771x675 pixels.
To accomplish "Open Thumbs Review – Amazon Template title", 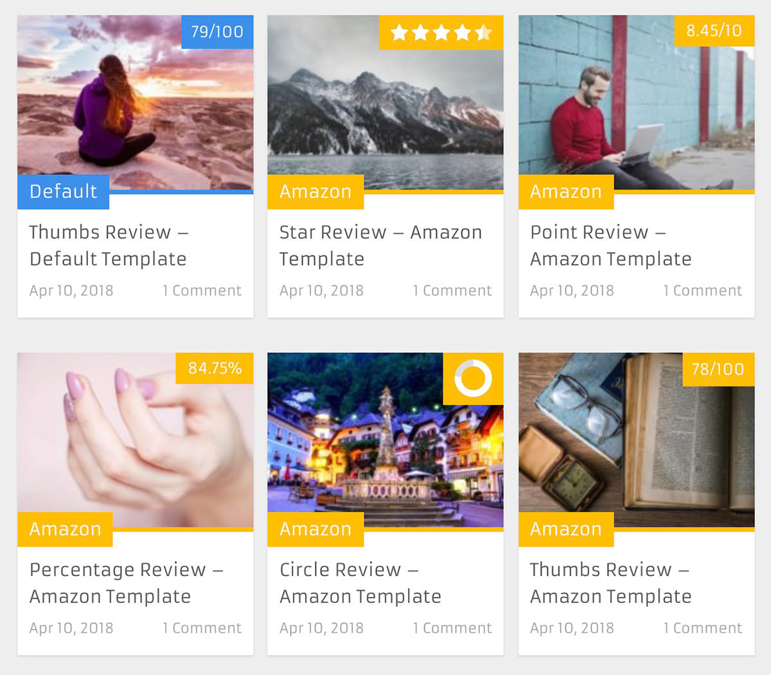I will [x=610, y=582].
